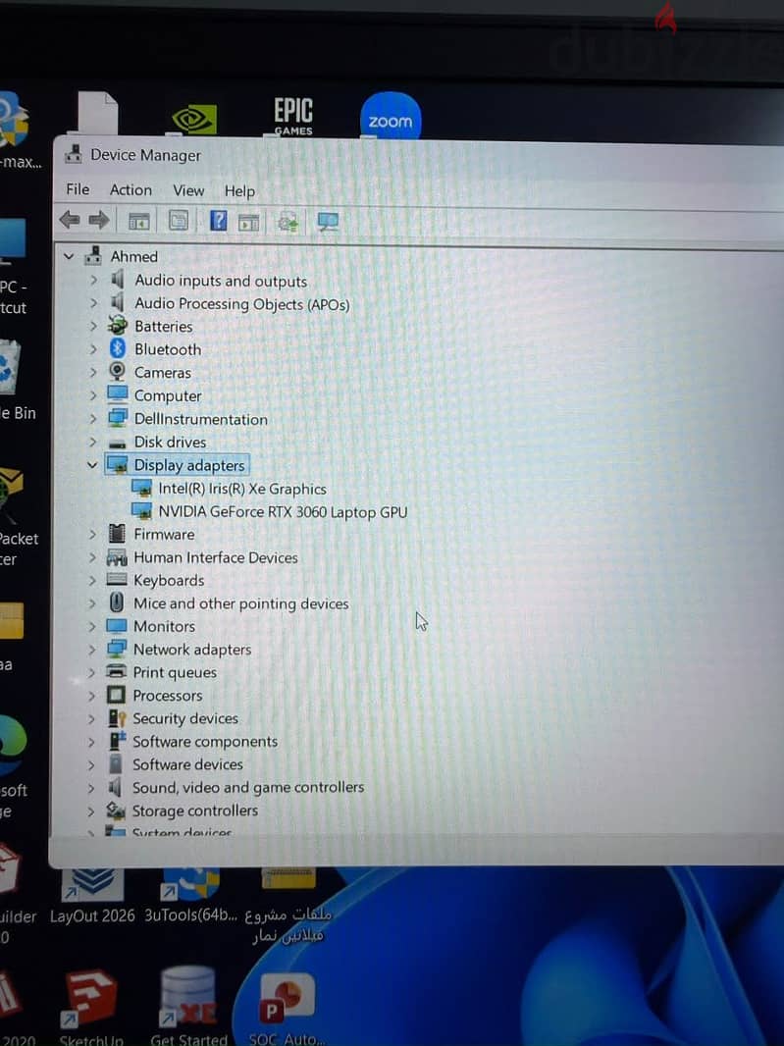Click the Properties toolbar icon

point(179,220)
